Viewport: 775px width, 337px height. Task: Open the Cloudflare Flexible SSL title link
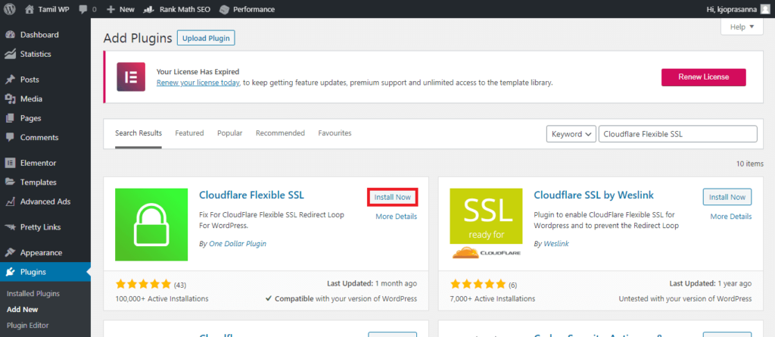pos(251,195)
